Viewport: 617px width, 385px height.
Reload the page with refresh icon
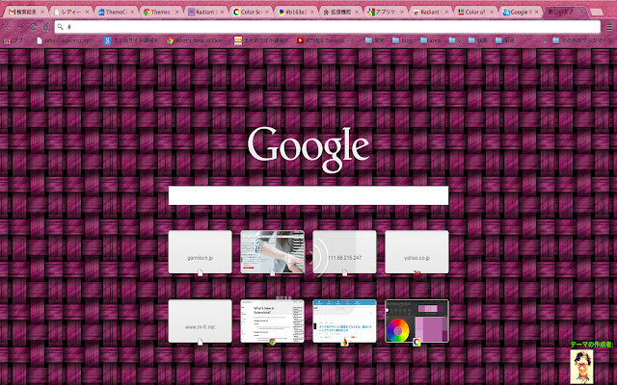[x=33, y=27]
